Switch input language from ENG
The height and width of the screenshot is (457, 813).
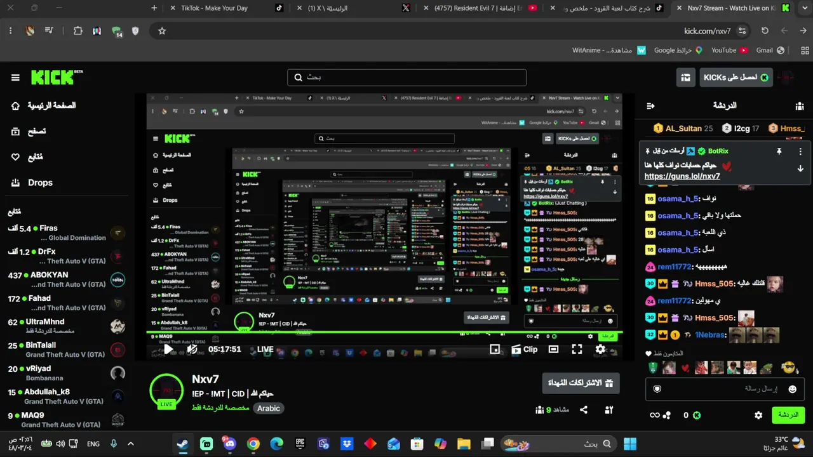click(x=93, y=444)
